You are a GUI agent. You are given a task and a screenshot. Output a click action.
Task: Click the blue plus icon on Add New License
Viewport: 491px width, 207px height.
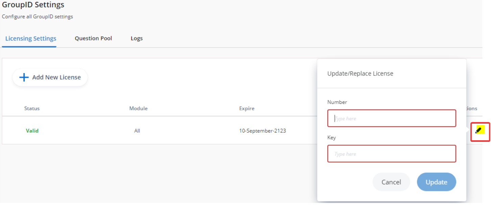click(23, 77)
